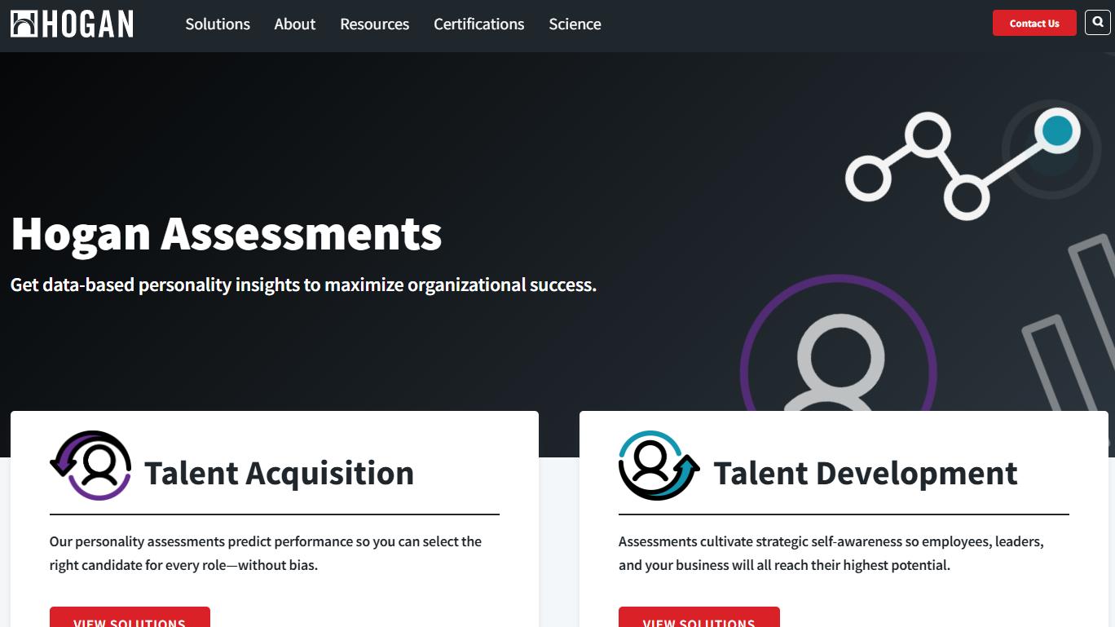Expand the Resources navigation dropdown
This screenshot has width=1115, height=627.
375,24
